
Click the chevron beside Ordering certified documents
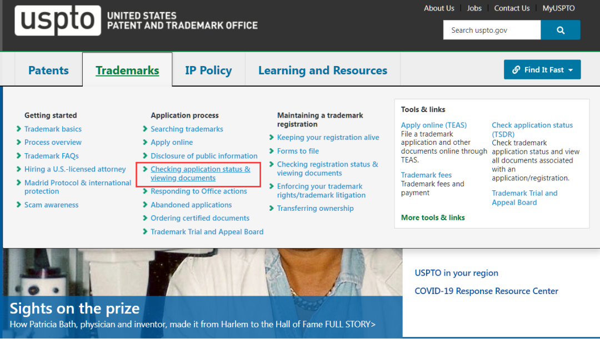tap(145, 218)
